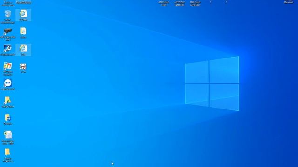This screenshot has width=298, height=167.
Task: Select the printer scan icon with red mark
Action: point(23,66)
